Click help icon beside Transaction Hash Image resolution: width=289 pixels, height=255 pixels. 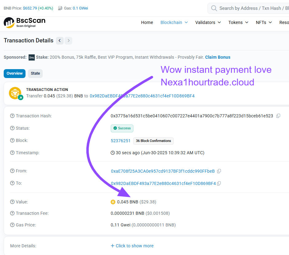point(12,116)
